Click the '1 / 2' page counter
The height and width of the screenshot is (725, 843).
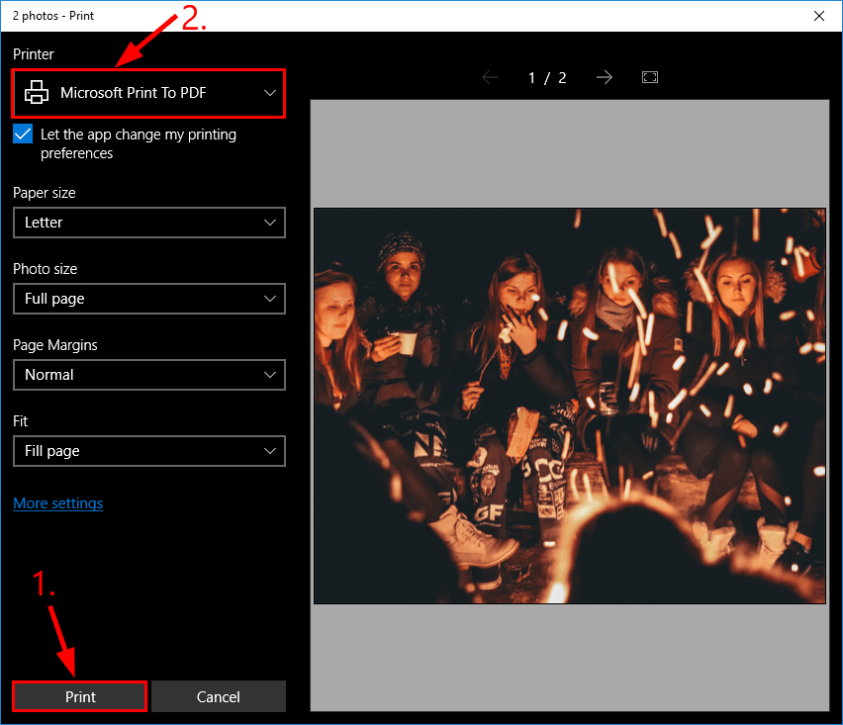[x=547, y=77]
